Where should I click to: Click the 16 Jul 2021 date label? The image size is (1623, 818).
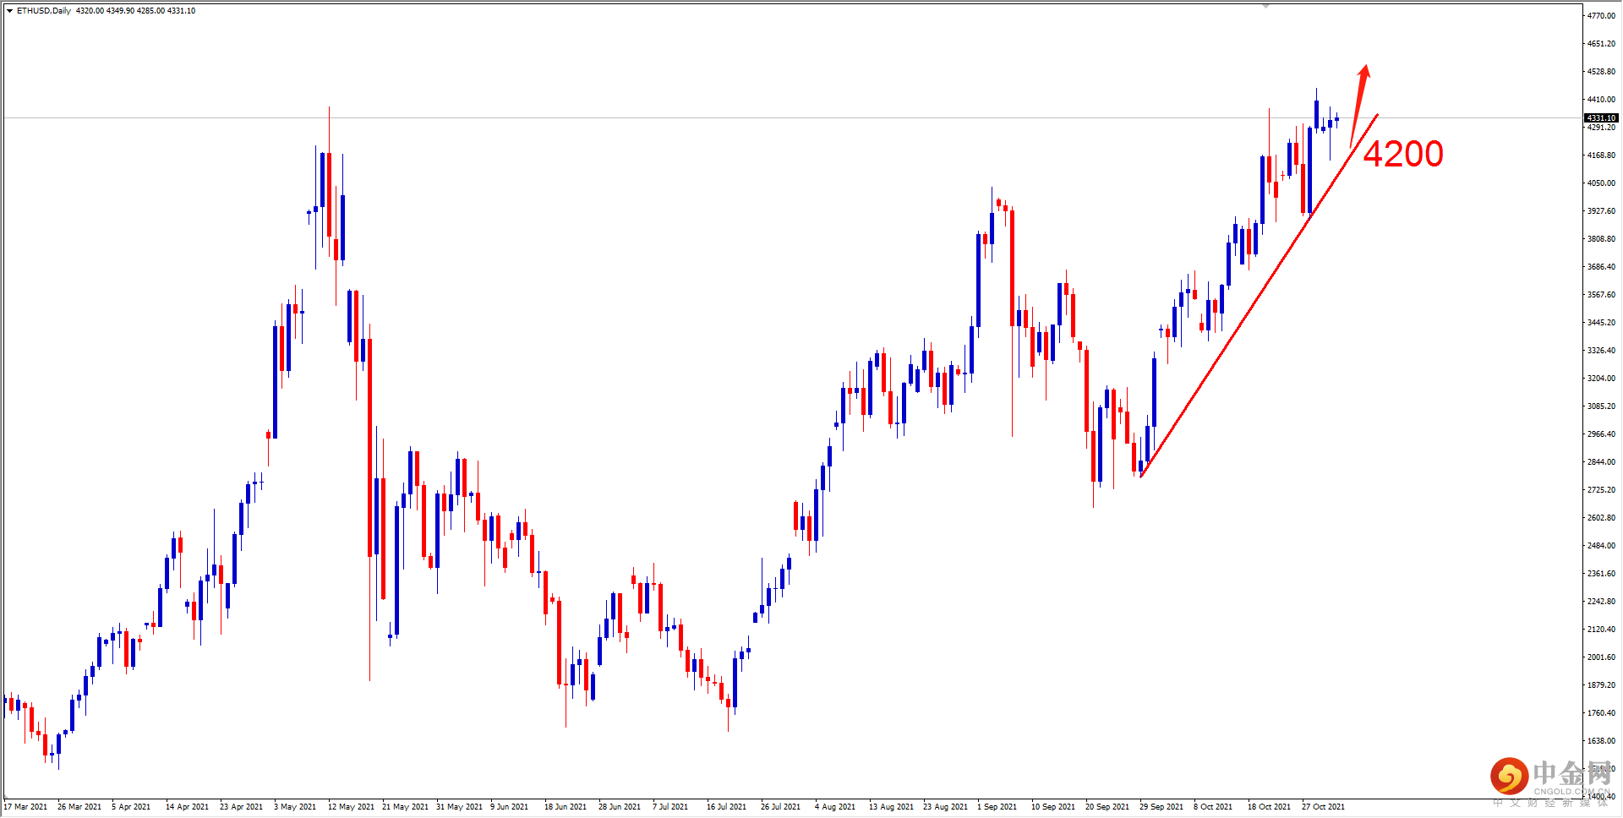click(x=727, y=807)
